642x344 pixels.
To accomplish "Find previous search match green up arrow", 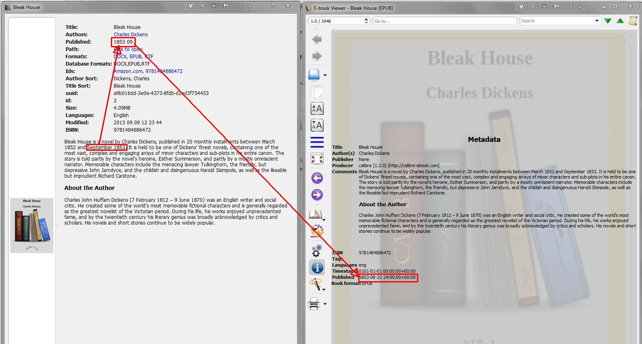I will click(x=620, y=21).
